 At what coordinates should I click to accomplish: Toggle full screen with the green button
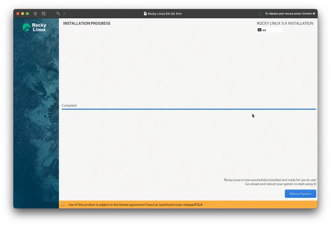coord(27,14)
